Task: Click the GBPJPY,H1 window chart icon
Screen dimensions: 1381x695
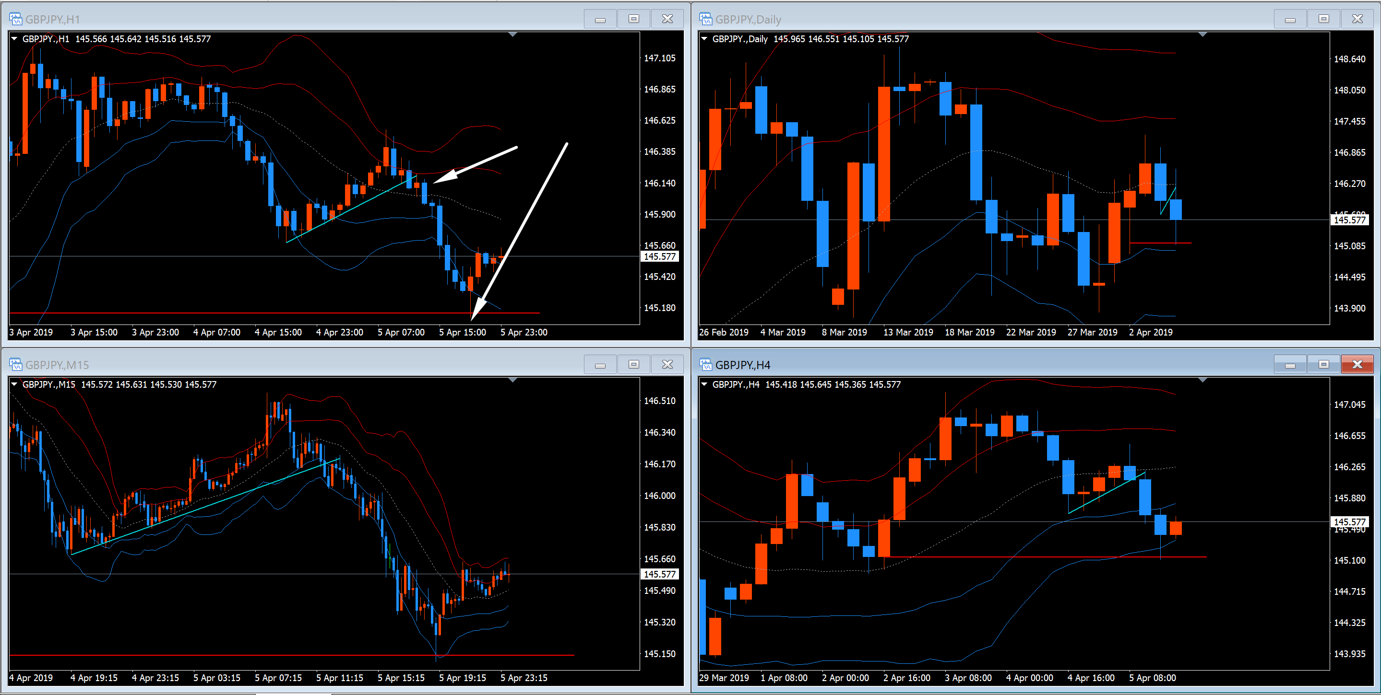Action: point(15,19)
